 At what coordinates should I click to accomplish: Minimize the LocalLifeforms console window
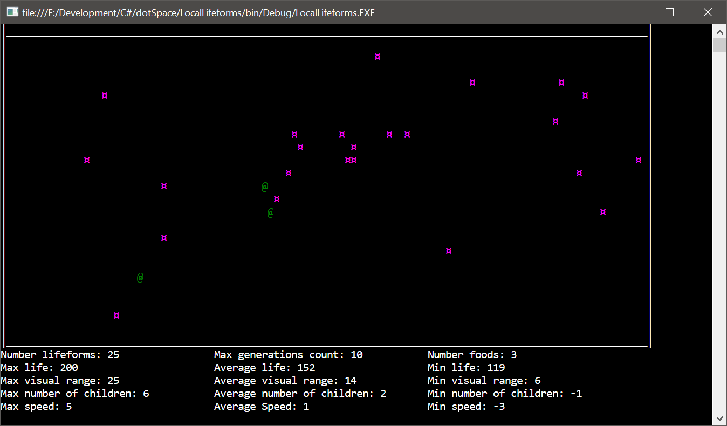coord(632,12)
